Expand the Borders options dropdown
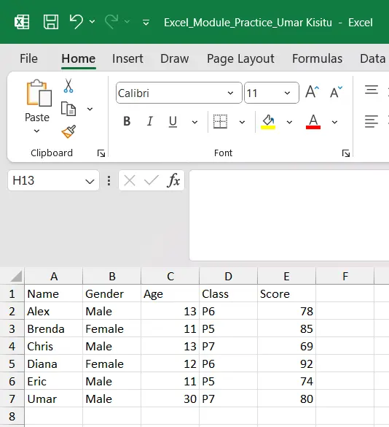Image resolution: width=389 pixels, height=427 pixels. (x=242, y=122)
